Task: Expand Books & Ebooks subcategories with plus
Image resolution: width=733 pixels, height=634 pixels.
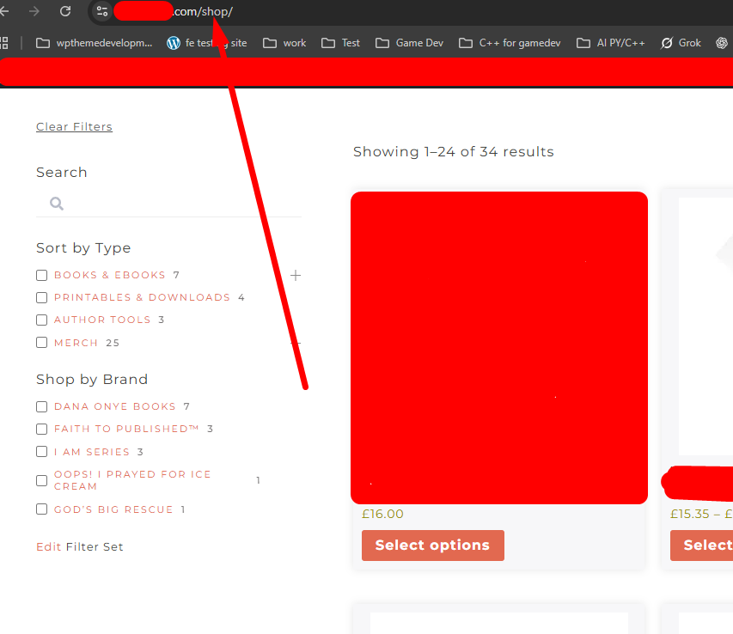Action: pyautogui.click(x=296, y=275)
